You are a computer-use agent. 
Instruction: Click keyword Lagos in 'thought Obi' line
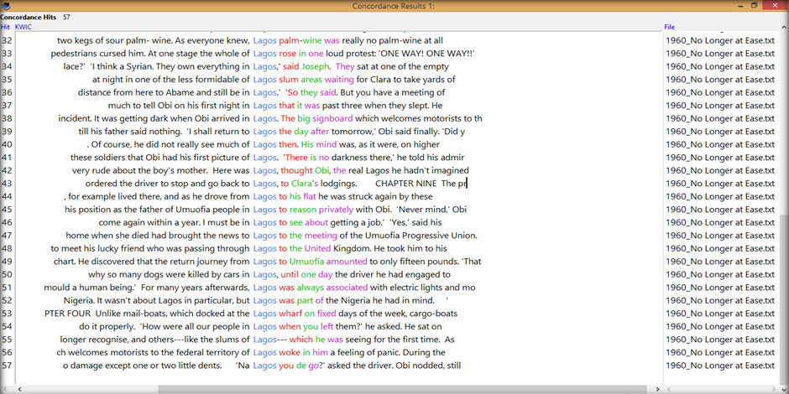264,170
